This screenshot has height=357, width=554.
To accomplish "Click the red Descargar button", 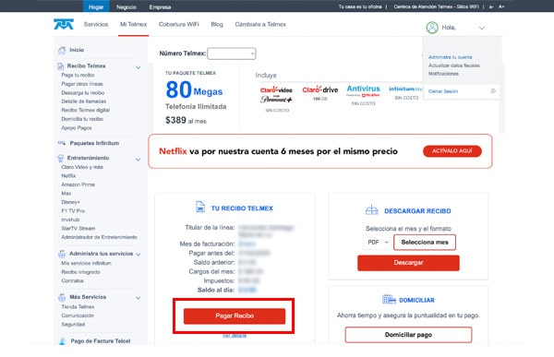I will (408, 263).
